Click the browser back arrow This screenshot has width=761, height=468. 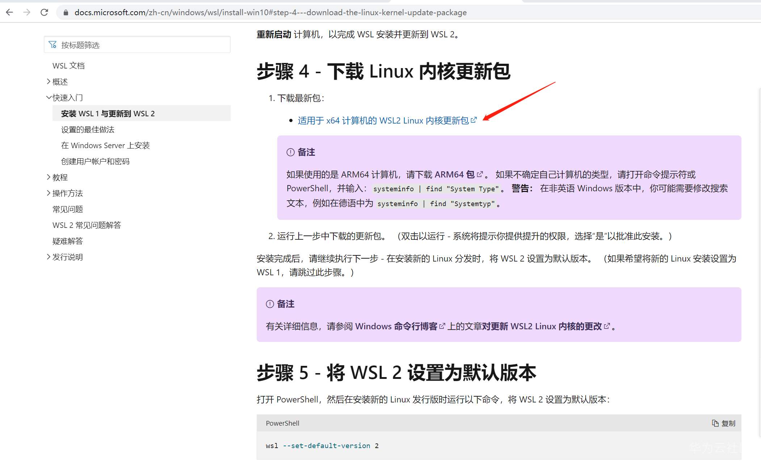(x=10, y=12)
